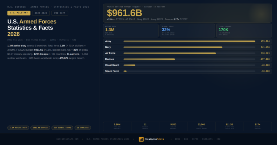Click the 32% GLOBAL SHARE pill
Image resolution: width=277 pixels, height=145 pixels.
pos(62,128)
